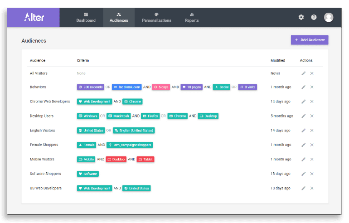Open the user profile avatar
Screen dimensions: 349x223
point(329,17)
